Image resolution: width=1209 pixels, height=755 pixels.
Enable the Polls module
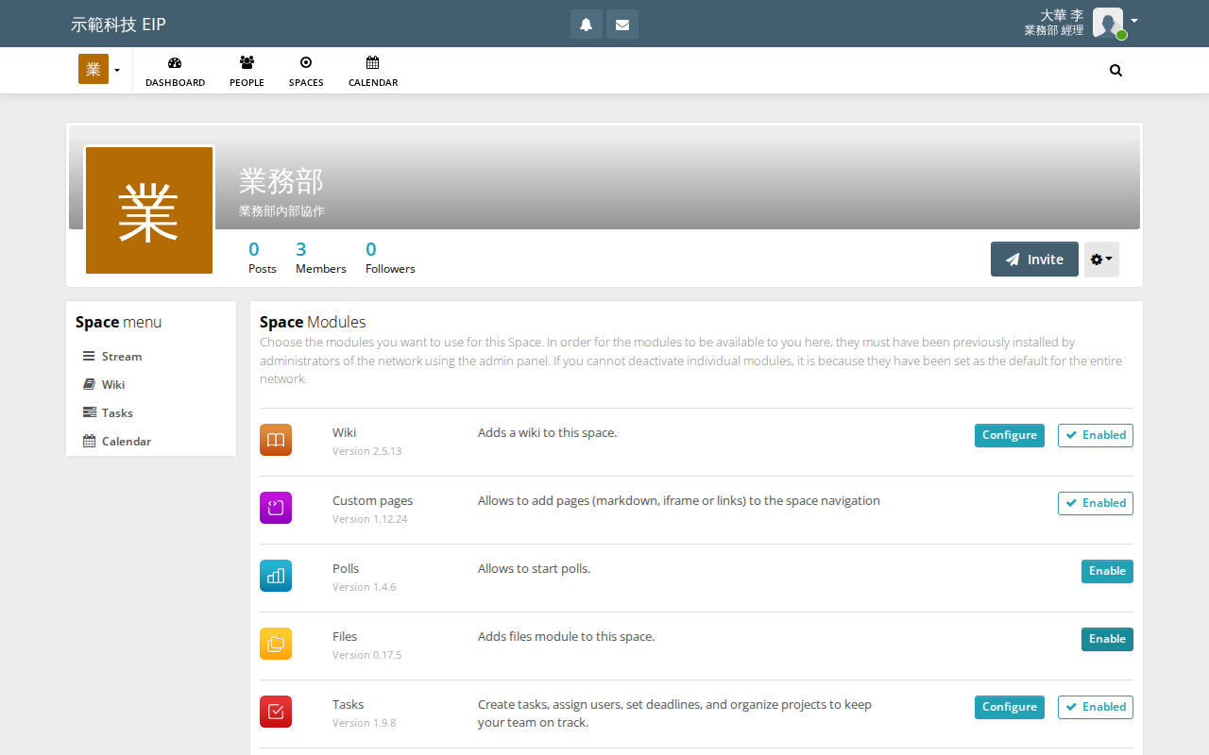click(x=1107, y=571)
